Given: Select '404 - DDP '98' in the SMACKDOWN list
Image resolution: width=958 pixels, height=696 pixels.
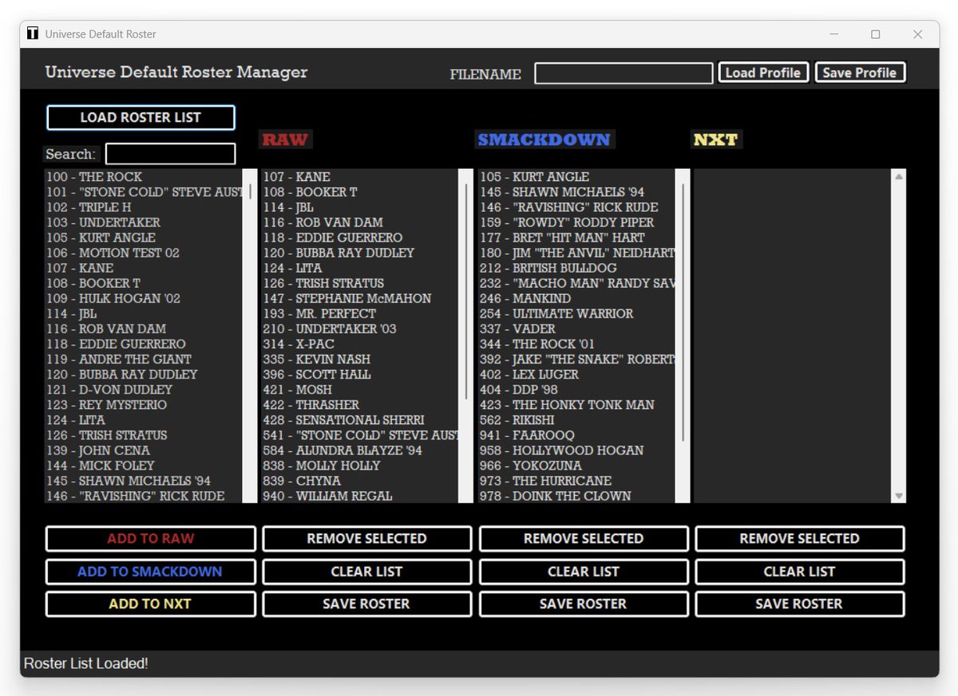Looking at the screenshot, I should (x=576, y=389).
